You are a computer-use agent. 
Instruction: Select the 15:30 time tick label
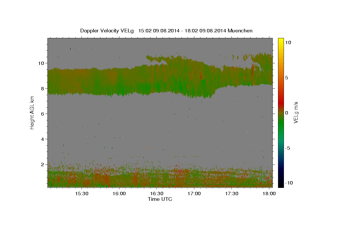pos(81,193)
